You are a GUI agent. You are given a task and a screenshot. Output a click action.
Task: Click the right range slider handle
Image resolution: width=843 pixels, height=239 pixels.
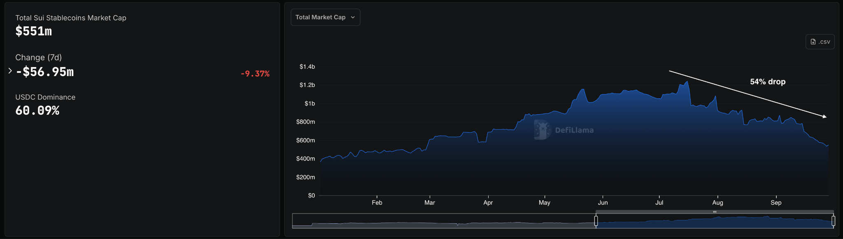(x=833, y=221)
